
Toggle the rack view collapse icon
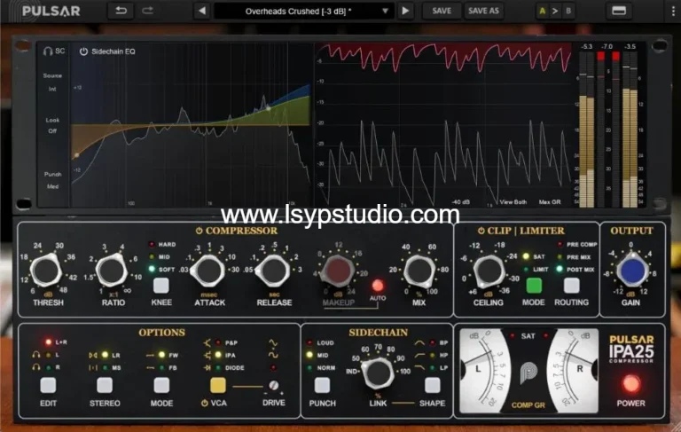click(619, 11)
